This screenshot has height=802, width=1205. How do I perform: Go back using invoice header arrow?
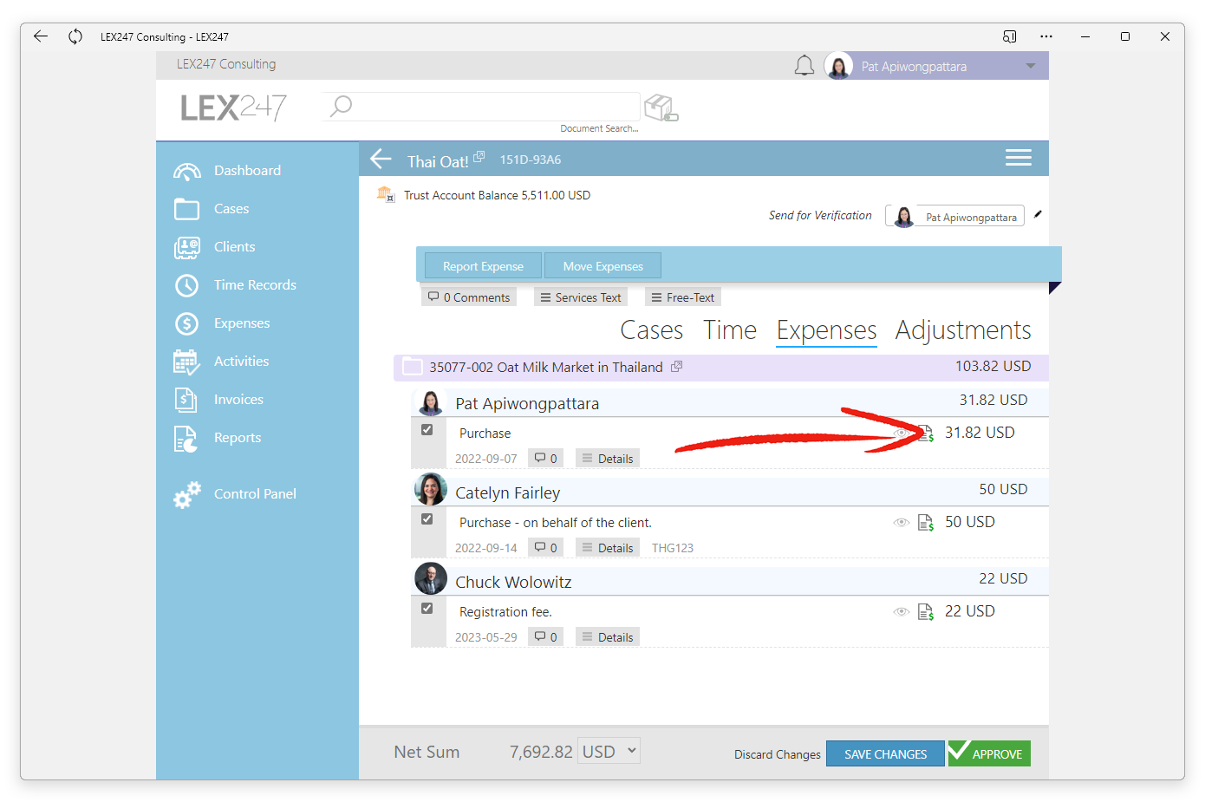(381, 159)
